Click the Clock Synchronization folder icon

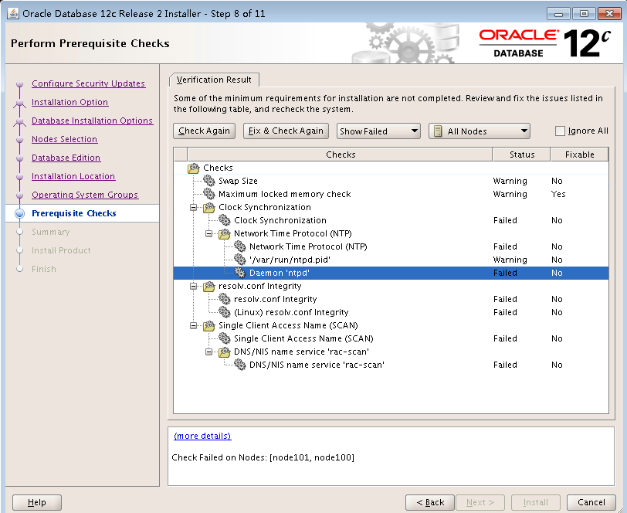(x=209, y=207)
